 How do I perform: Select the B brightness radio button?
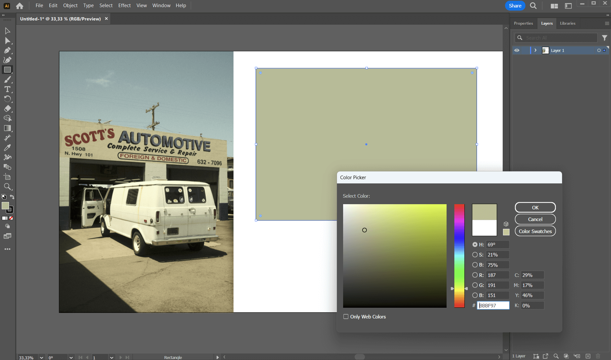[475, 265]
